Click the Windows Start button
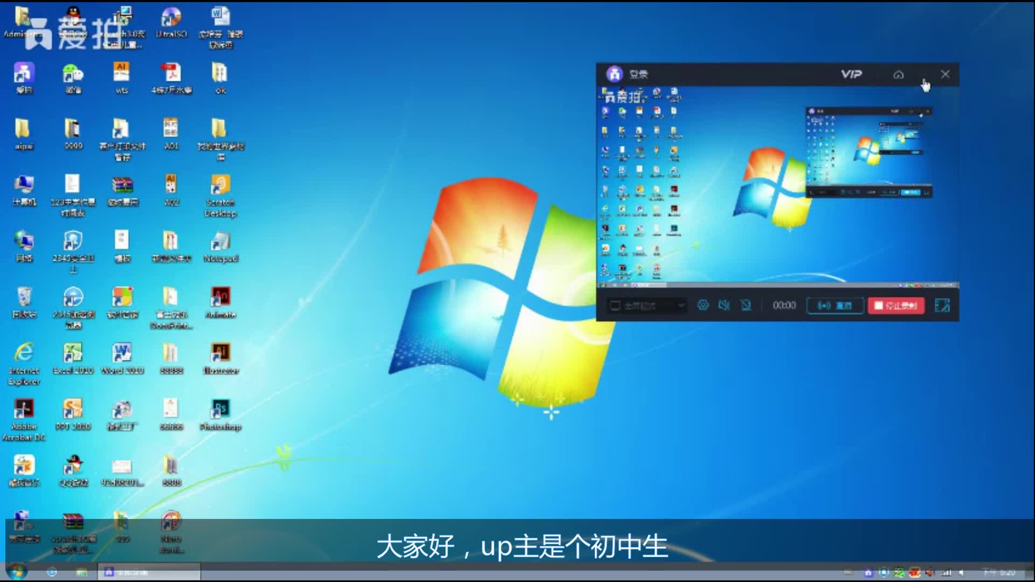Viewport: 1035px width, 582px height. coord(16,571)
